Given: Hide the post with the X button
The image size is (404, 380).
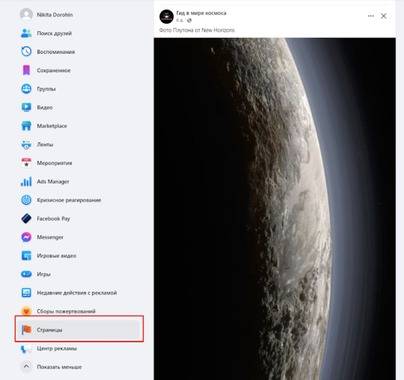Looking at the screenshot, I should pyautogui.click(x=384, y=16).
